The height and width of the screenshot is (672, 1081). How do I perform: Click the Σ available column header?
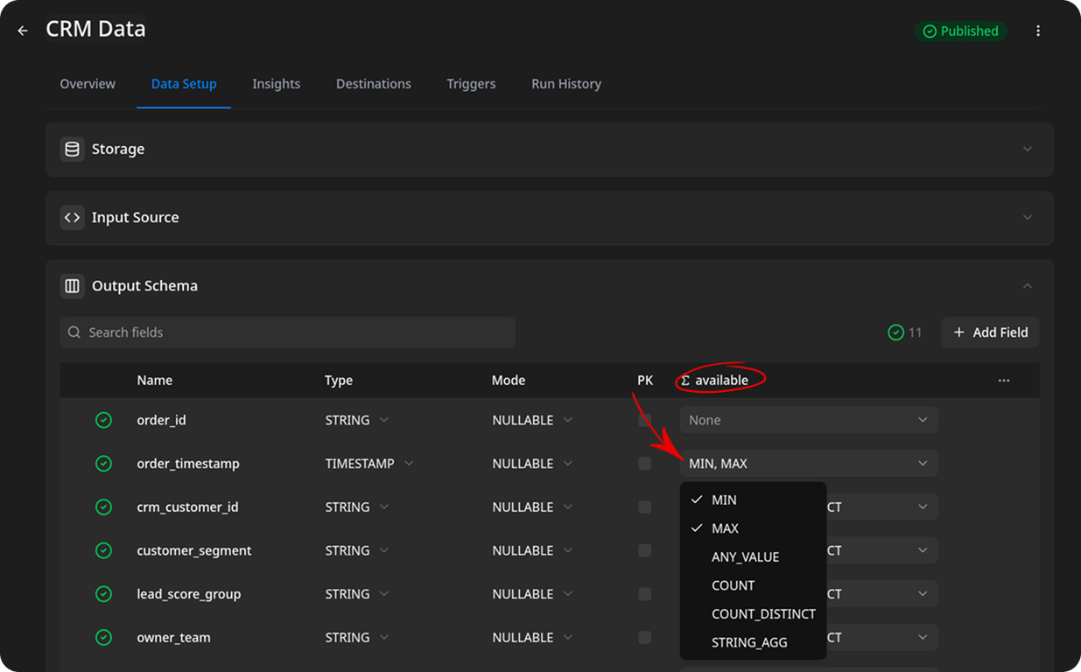point(715,381)
